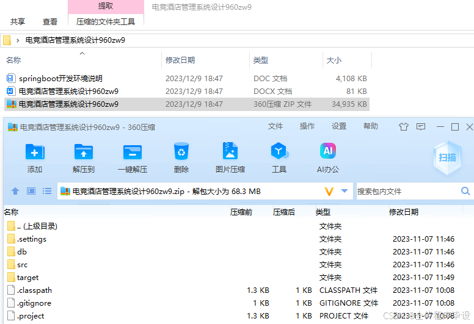
Task: Open the 压缩的文件夹工具 ribbon tab
Action: (x=106, y=22)
